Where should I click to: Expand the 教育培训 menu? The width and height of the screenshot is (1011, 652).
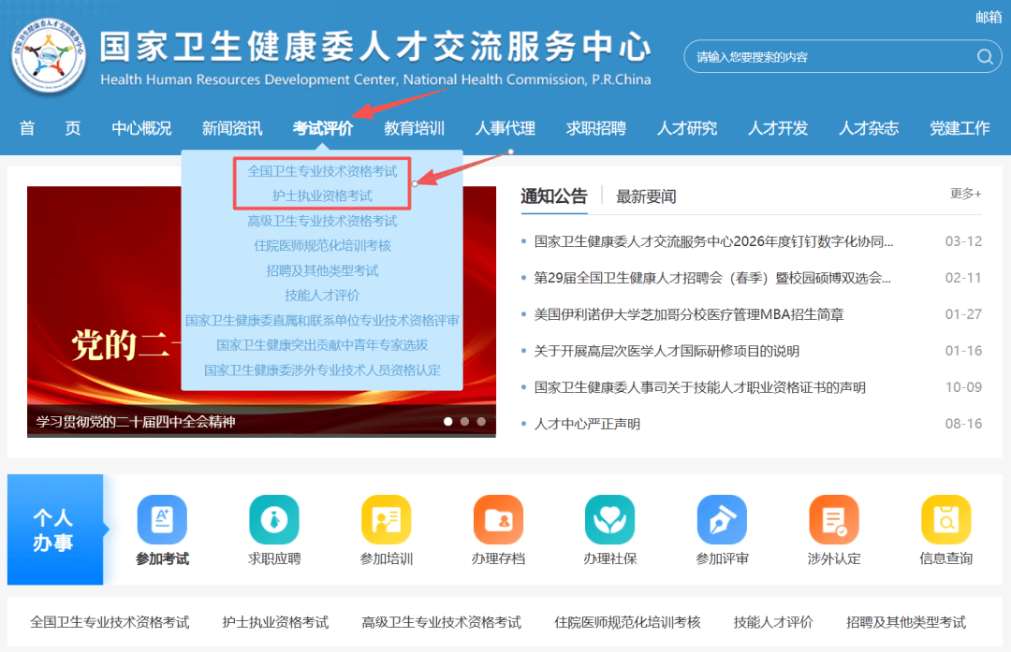(x=414, y=128)
